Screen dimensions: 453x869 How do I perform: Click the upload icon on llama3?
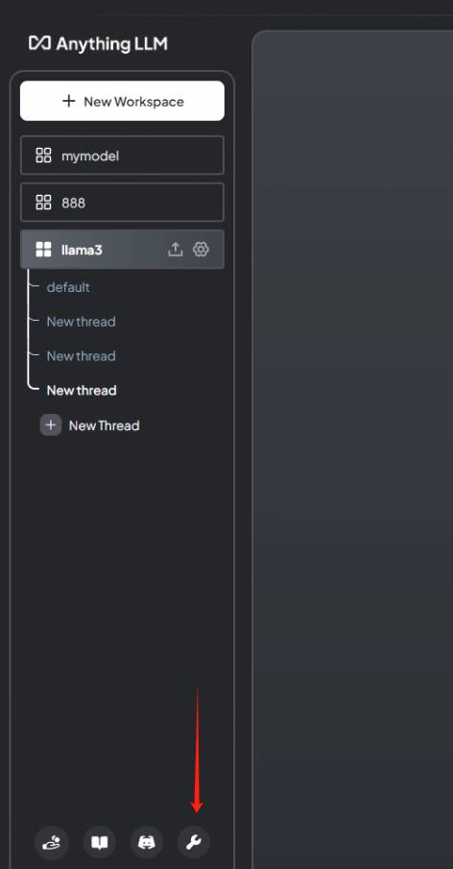pos(175,250)
